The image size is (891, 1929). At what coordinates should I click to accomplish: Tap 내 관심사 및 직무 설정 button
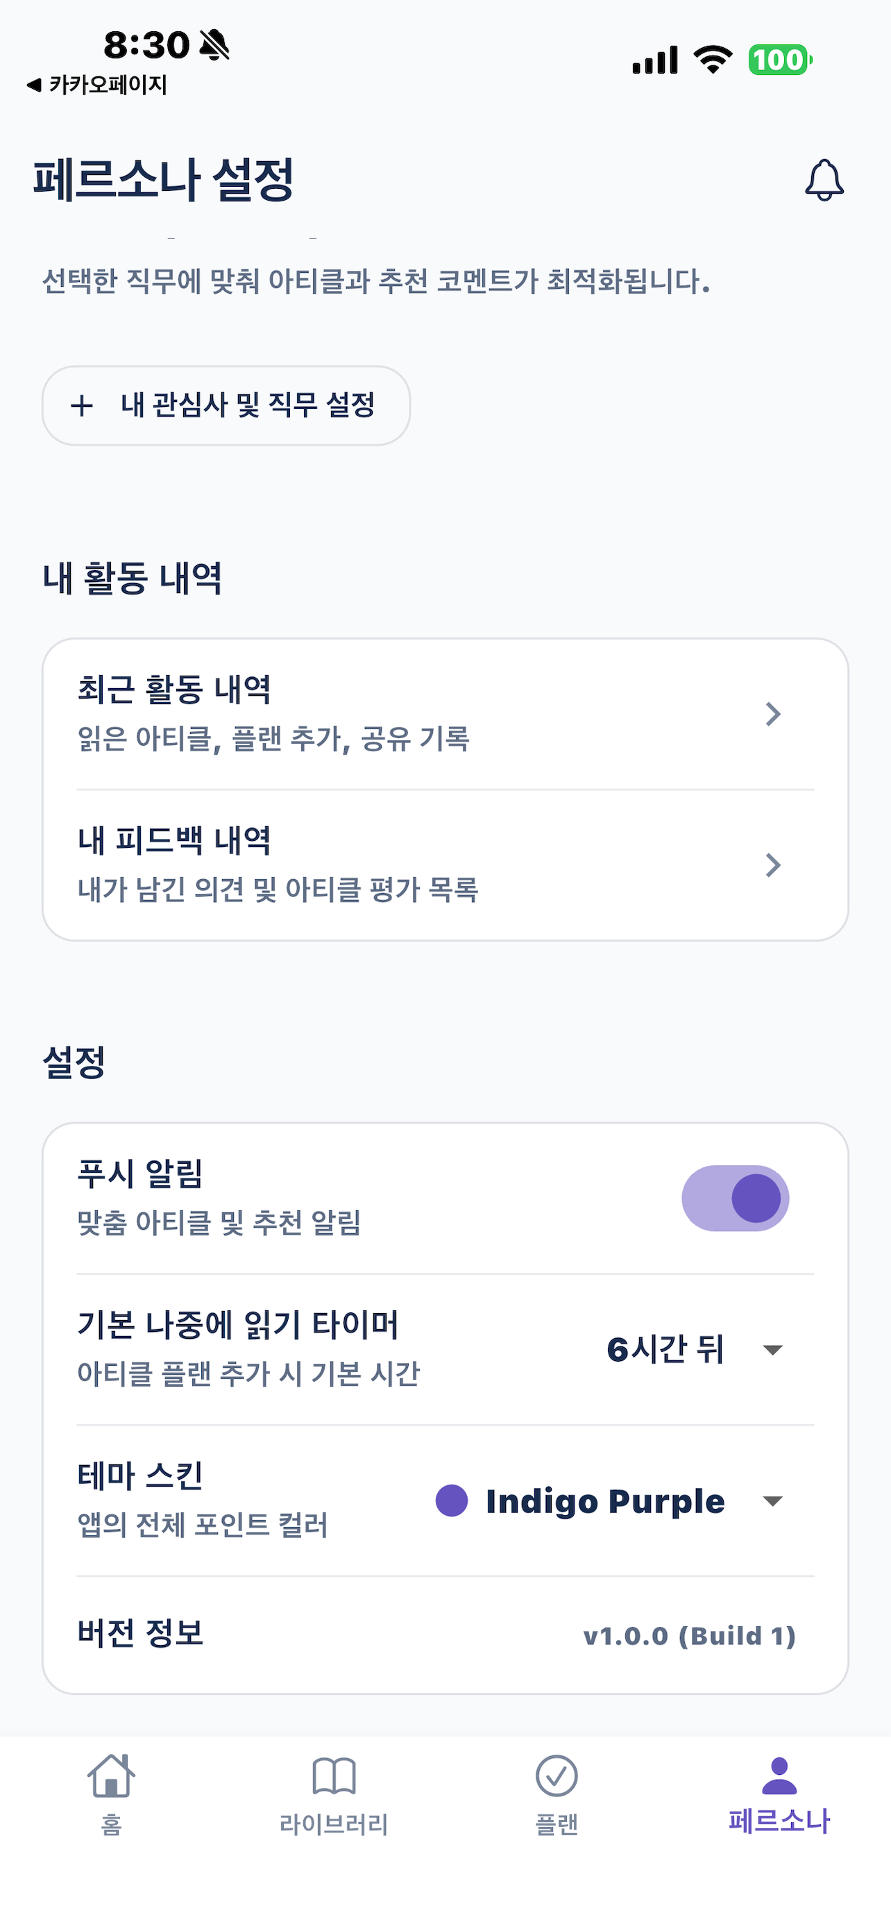pyautogui.click(x=226, y=406)
